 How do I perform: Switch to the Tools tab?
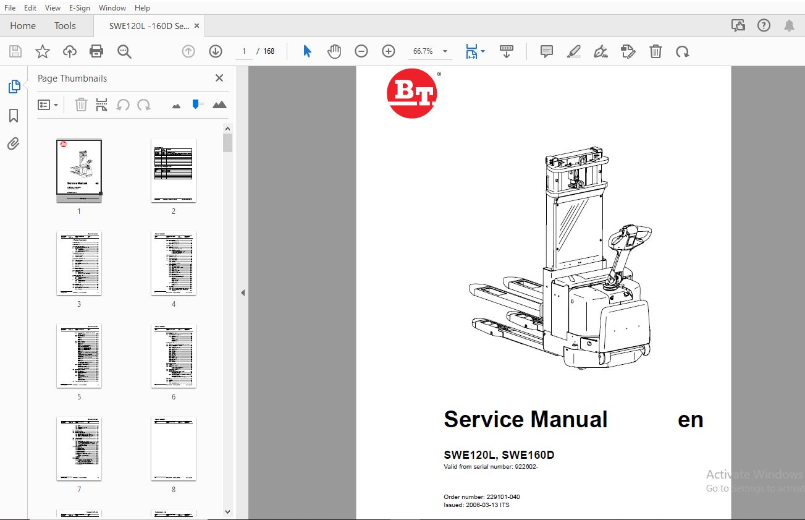point(65,26)
